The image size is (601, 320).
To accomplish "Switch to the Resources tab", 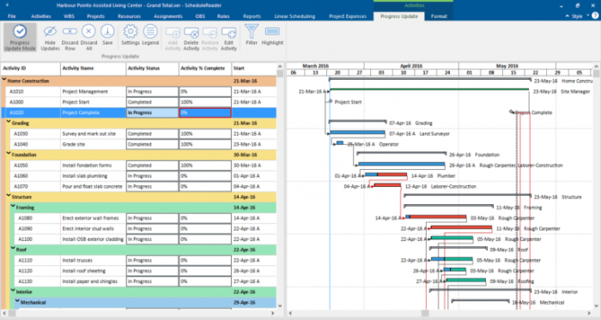I will coord(129,16).
